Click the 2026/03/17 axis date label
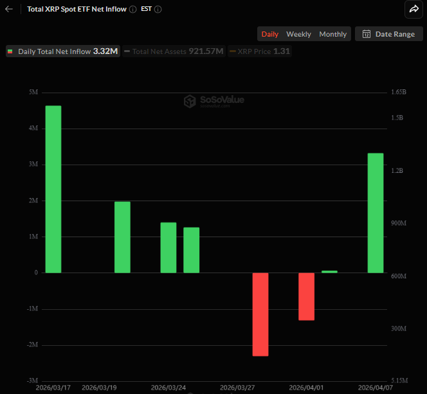Viewport: 427px width, 394px height. [x=53, y=388]
